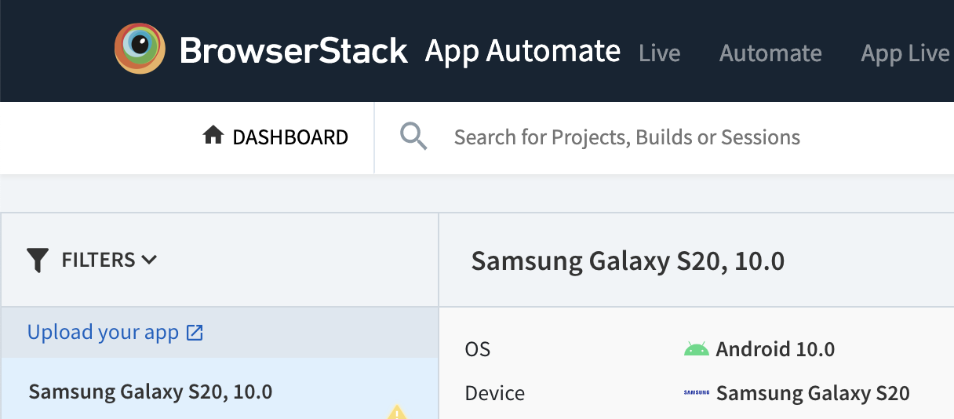Screen dimensions: 954x419
Task: Click the App Automate heading
Action: point(523,51)
